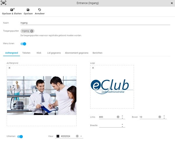The width and height of the screenshot is (175, 145).
Task: Remove the eClub logo image
Action: [93, 68]
